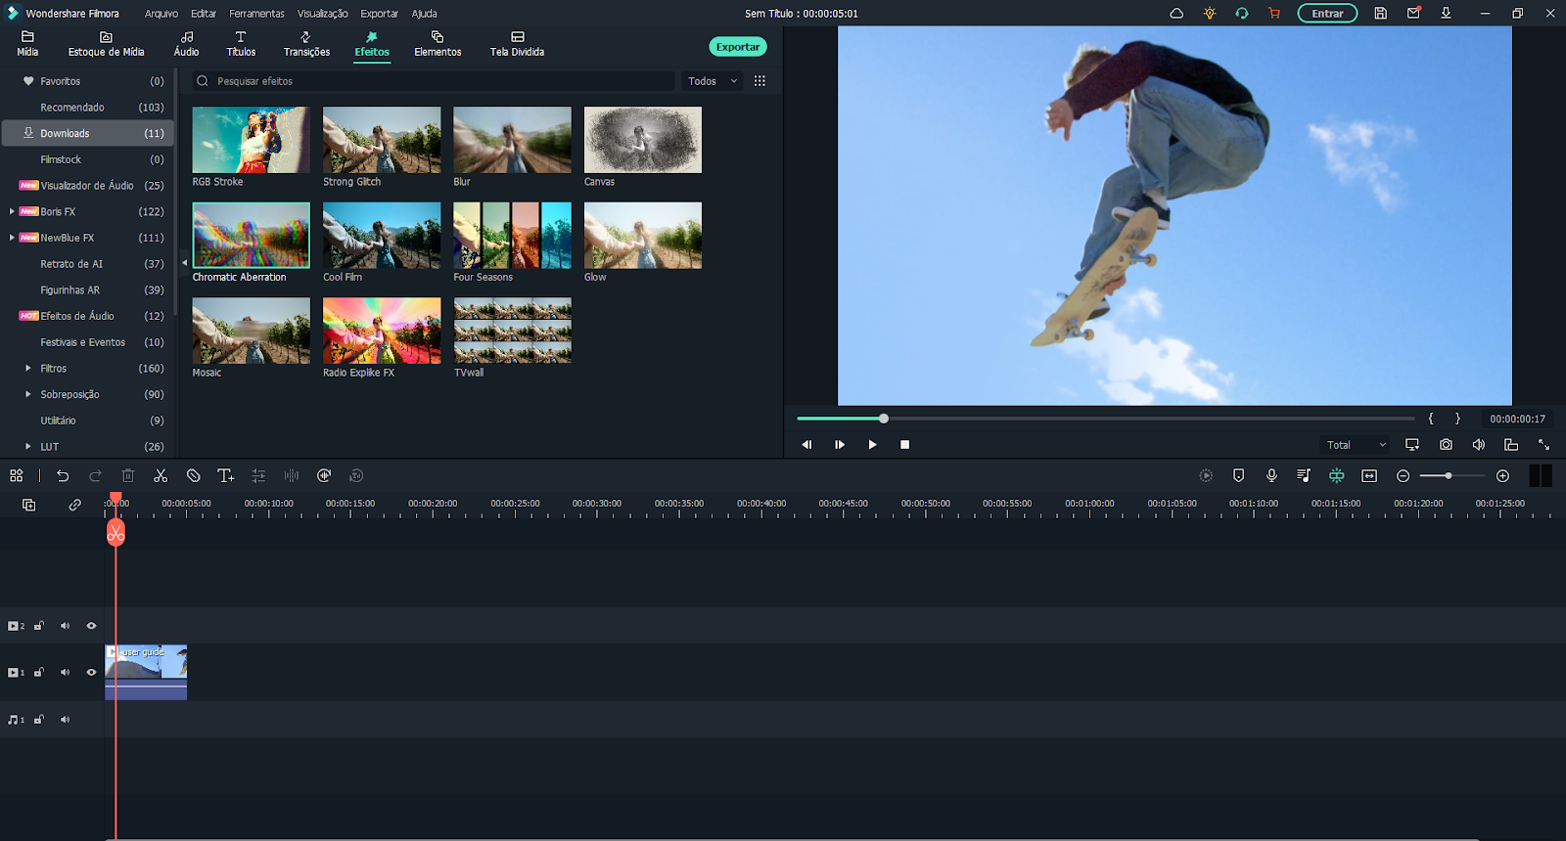The image size is (1566, 841).
Task: Click the zoom in plus icon on timeline
Action: pos(1502,476)
